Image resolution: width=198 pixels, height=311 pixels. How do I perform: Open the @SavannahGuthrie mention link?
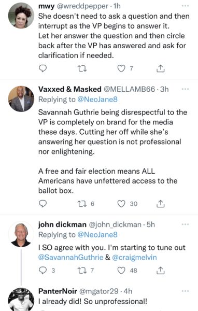[x=70, y=258]
